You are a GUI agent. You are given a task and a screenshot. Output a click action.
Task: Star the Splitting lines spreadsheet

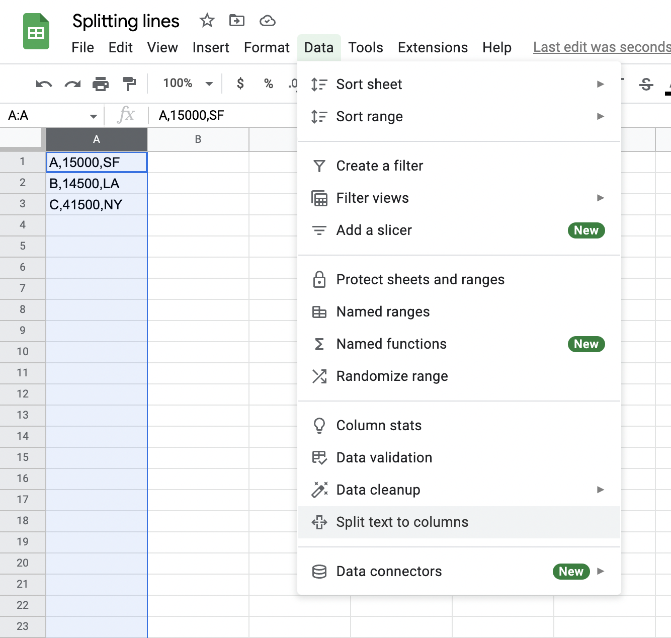tap(206, 21)
